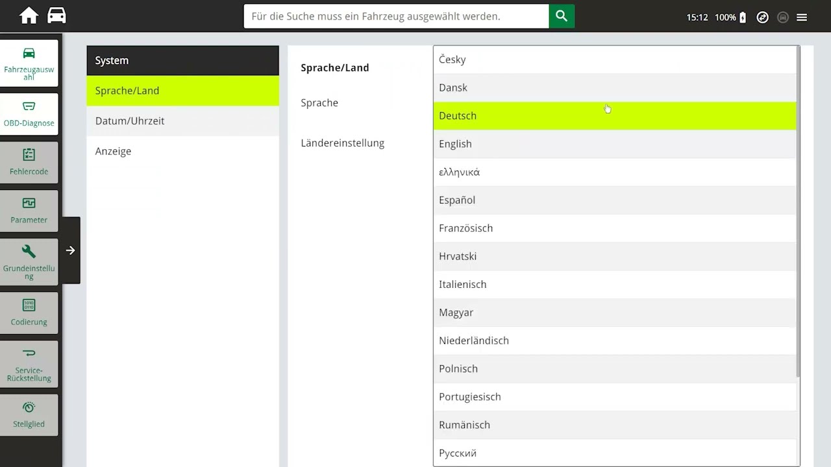This screenshot has width=831, height=467.
Task: Choose Rumänisch from the language list
Action: point(615,425)
